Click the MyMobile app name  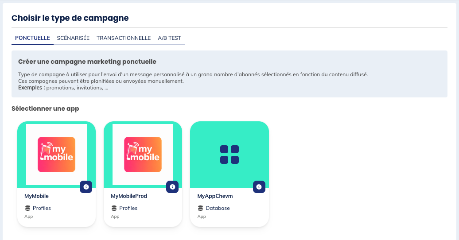pos(36,196)
